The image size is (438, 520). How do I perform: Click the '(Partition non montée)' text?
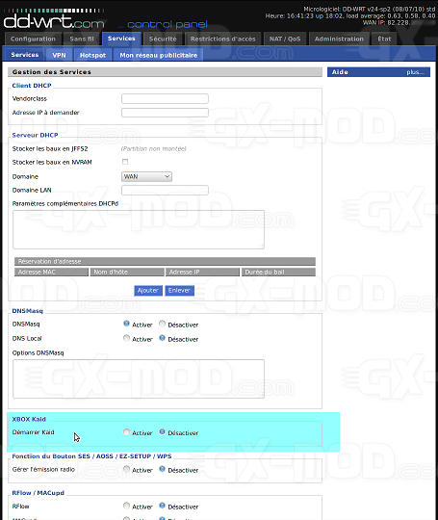coord(153,149)
